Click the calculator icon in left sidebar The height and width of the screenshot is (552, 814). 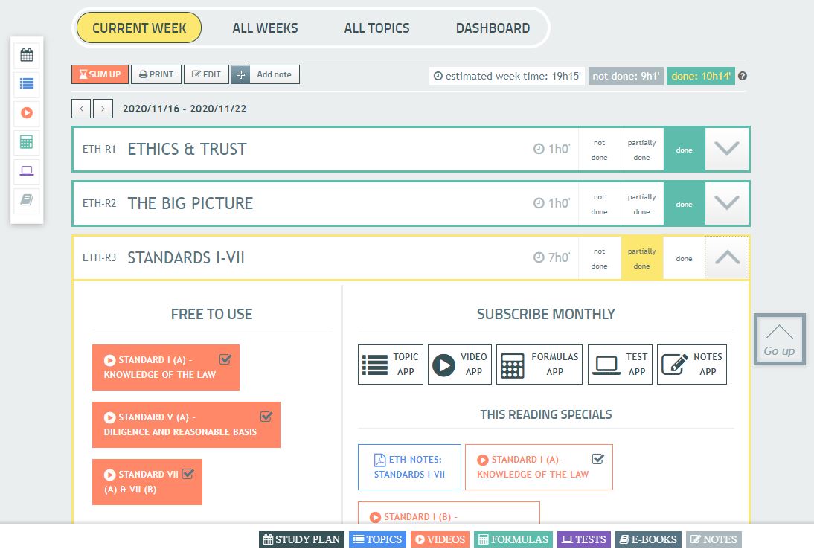pos(27,141)
